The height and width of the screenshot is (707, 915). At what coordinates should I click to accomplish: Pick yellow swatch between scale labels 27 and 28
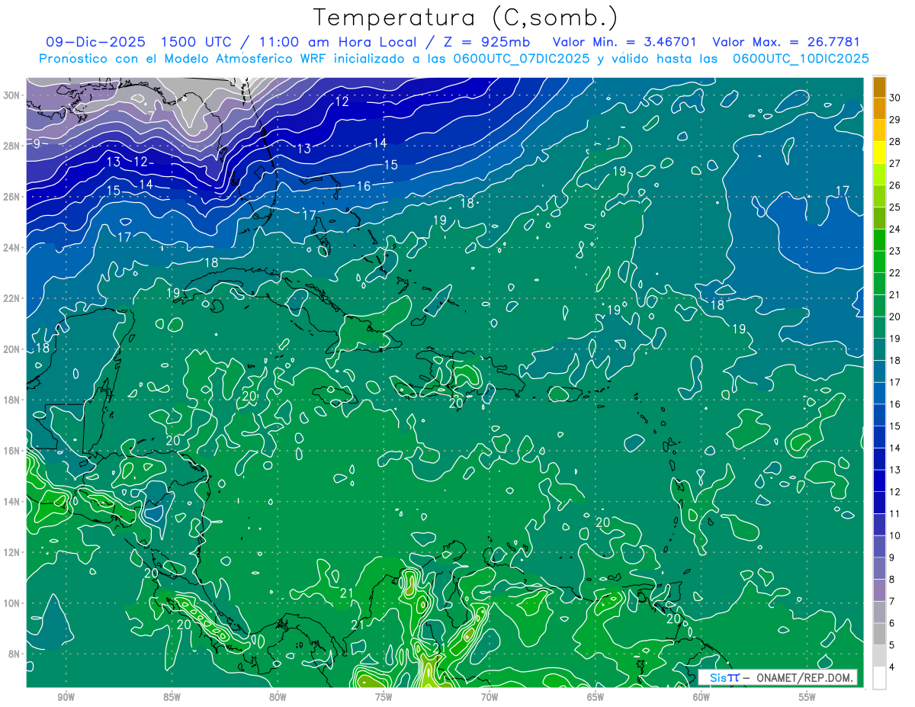click(x=880, y=153)
